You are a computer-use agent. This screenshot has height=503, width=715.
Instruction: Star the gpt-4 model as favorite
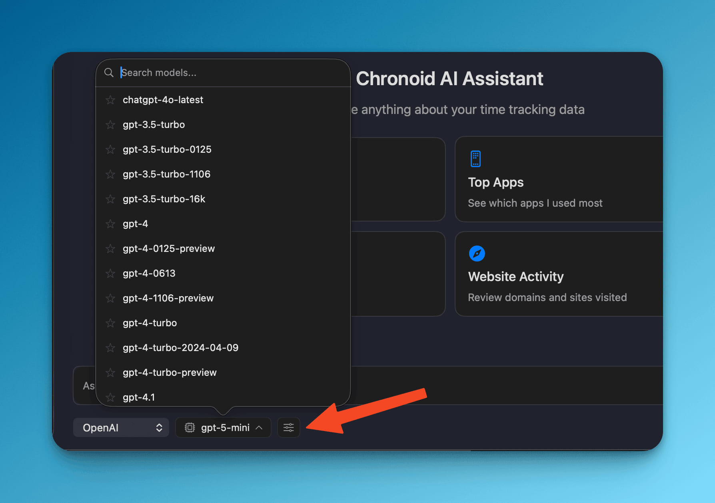click(110, 224)
